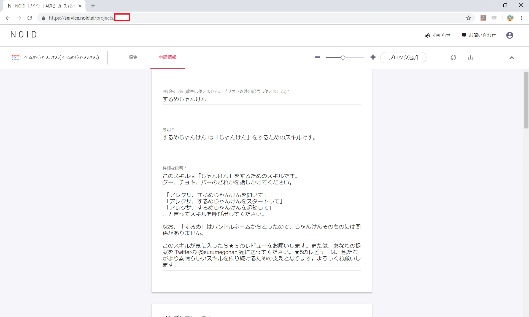
Task: Click the 説明 input field
Action: coord(261,137)
